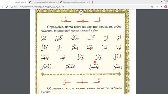Open the Extensions puzzle icon

pyautogui.click(x=161, y=7)
